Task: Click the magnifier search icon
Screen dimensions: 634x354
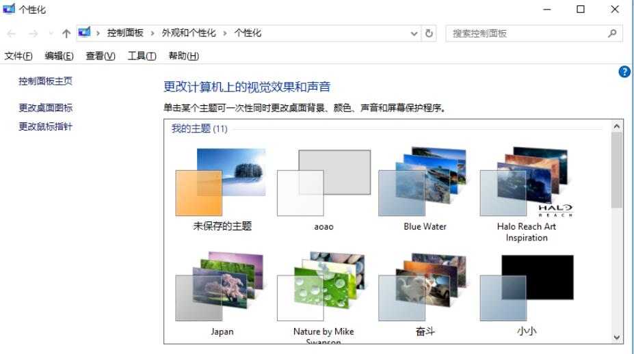Action: click(x=612, y=33)
